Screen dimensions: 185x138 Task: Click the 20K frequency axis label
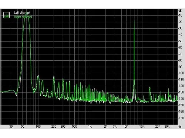tap(158, 127)
